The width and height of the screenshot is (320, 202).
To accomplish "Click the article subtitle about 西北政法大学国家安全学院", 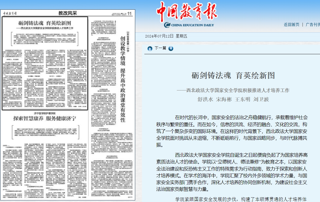I will point(233,90).
